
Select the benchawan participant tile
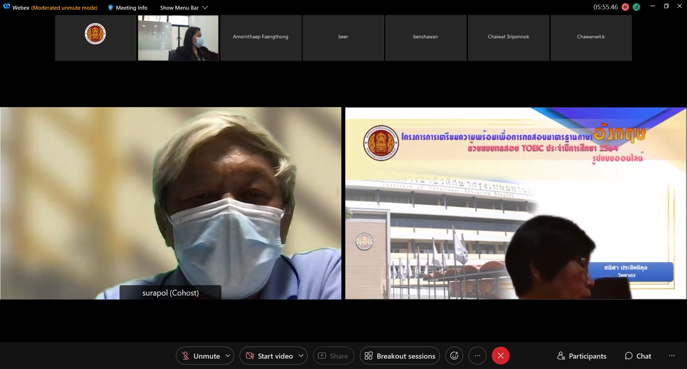(x=426, y=38)
